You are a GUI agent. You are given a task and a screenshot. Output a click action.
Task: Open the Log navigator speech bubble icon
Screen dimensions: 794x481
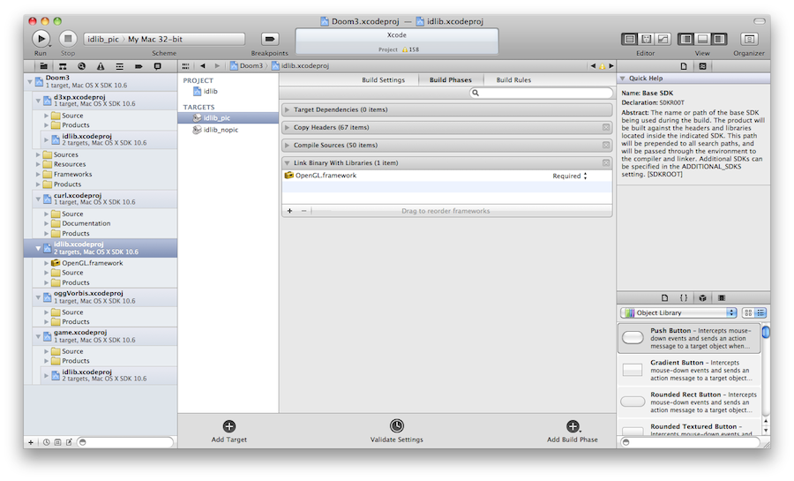pos(158,66)
